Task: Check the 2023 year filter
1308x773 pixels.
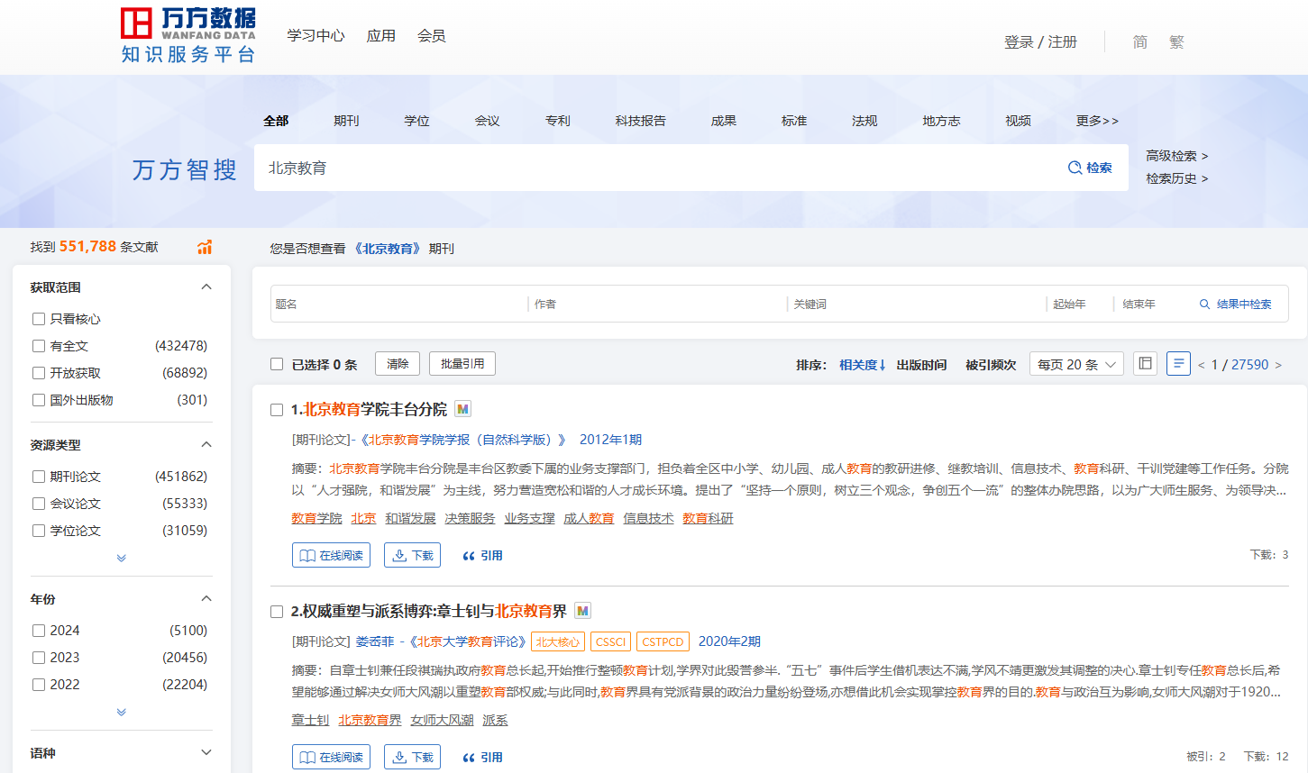Action: click(39, 658)
